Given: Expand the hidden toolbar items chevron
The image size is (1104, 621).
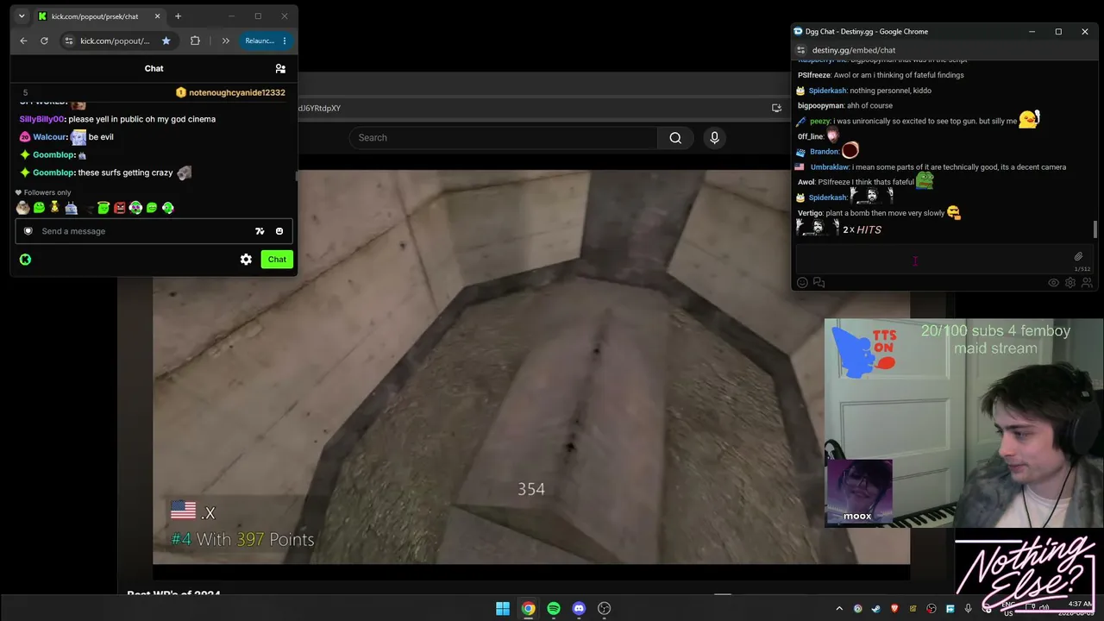Looking at the screenshot, I should (225, 41).
